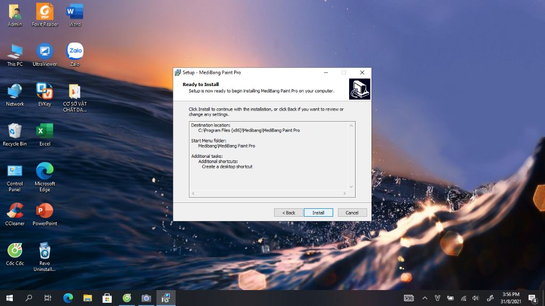Click the pen workspace tray icon
Screen dimensions: 545x306
pyautogui.click(x=490, y=298)
